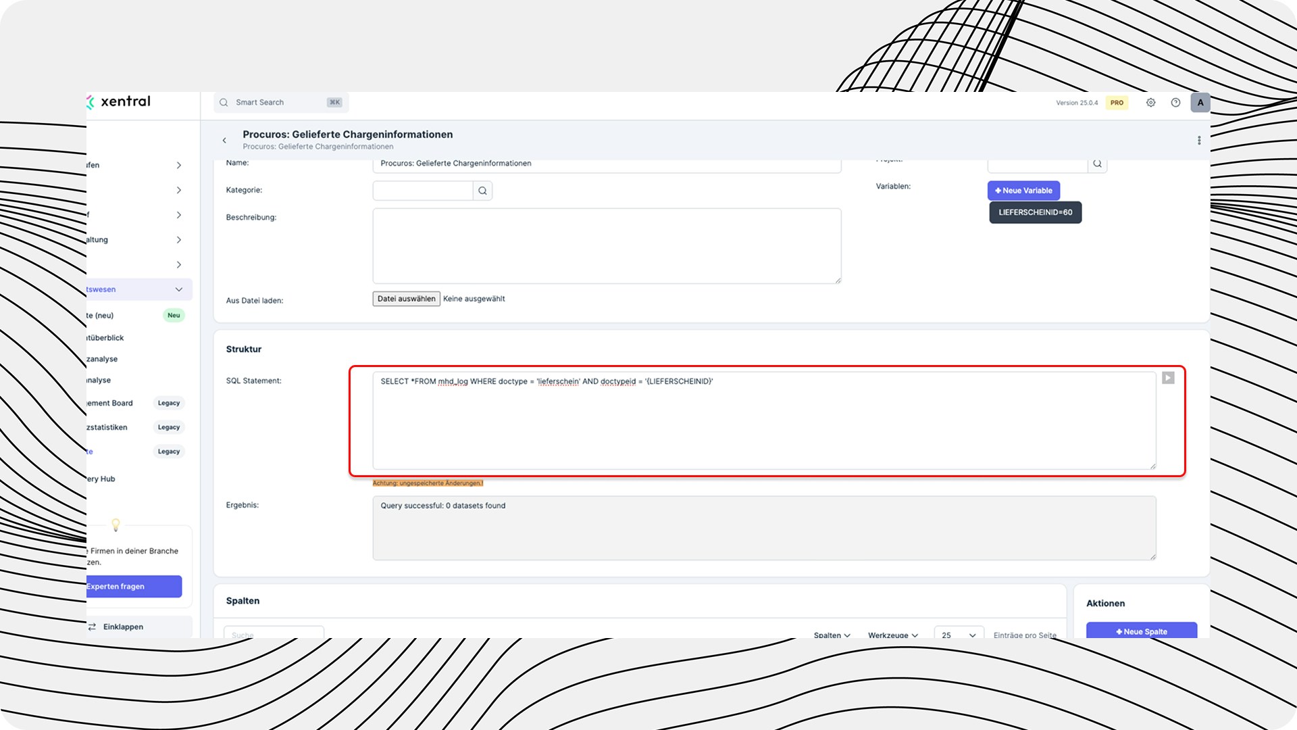1297x730 pixels.
Task: Open help question mark icon
Action: pos(1175,103)
